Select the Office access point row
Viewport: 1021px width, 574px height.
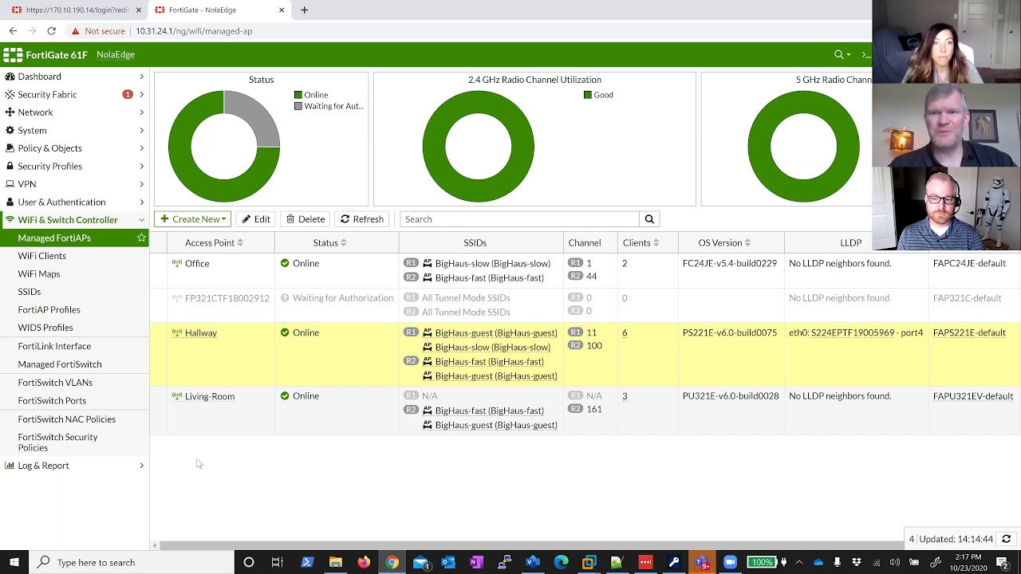(x=585, y=270)
